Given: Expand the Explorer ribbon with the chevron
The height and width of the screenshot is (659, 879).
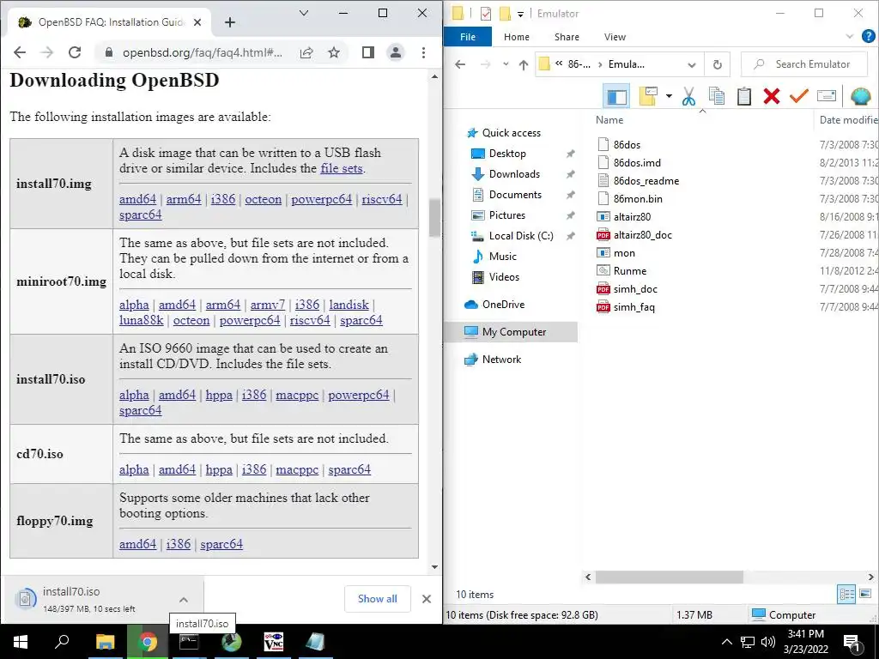Looking at the screenshot, I should [x=849, y=37].
